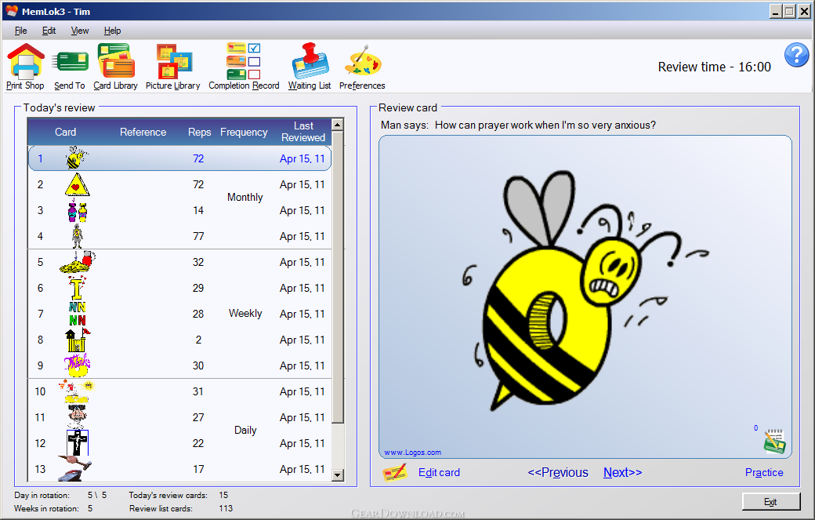The height and width of the screenshot is (520, 815).
Task: Click the Frequency column header
Action: [244, 132]
